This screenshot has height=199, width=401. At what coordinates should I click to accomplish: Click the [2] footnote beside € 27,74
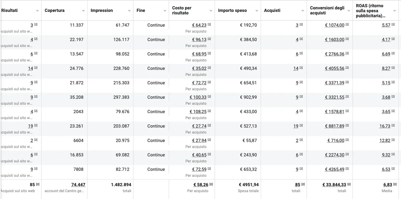[x=210, y=125]
